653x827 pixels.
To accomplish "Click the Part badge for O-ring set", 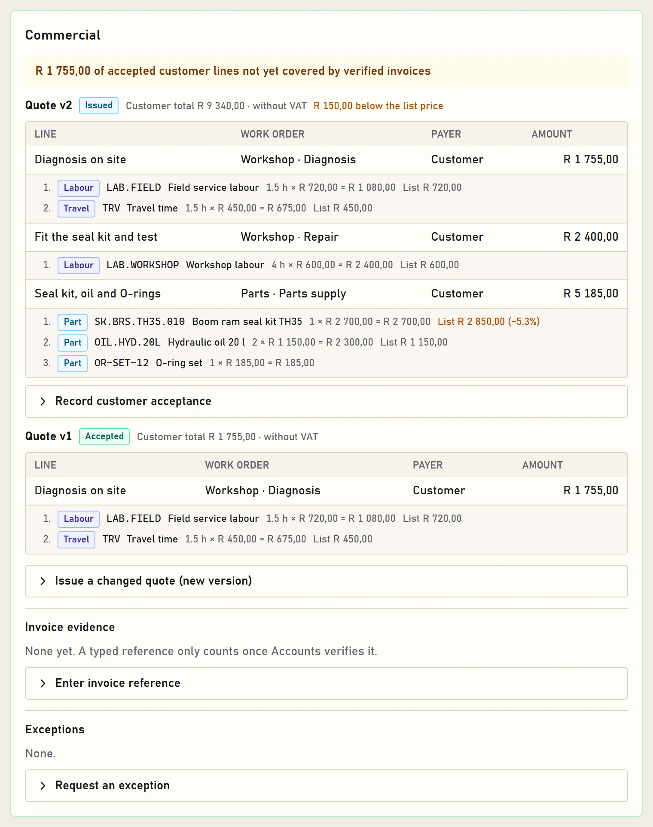I will (73, 363).
